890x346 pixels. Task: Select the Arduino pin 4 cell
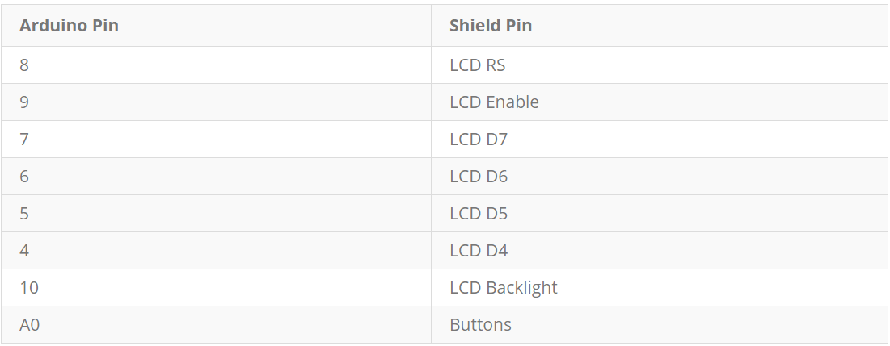click(24, 251)
